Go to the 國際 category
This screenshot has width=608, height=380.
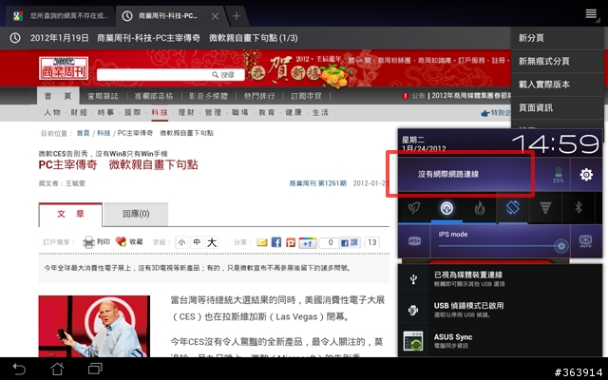pos(133,113)
